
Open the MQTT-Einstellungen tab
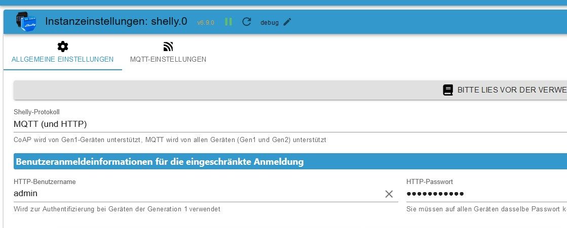168,59
